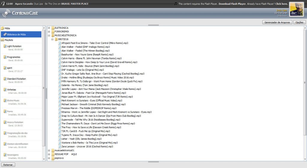
Task: Select 'Snap Vs Culture Beat - Mr.Vain Is A Dancer' file
Action: click(101, 116)
